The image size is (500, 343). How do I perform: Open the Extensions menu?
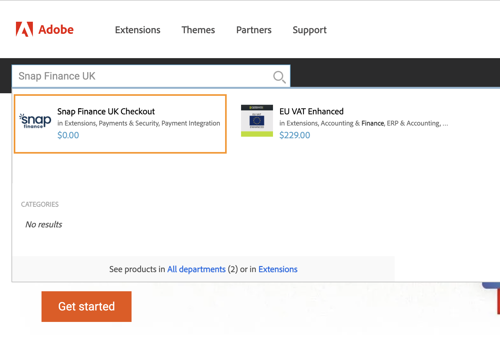click(x=137, y=30)
